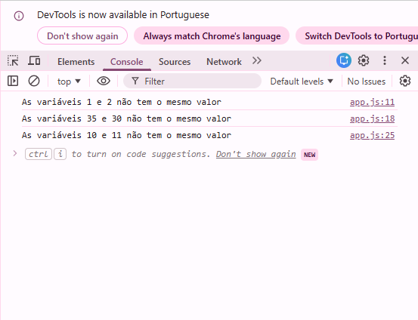Image resolution: width=418 pixels, height=320 pixels.
Task: Open the Sources tab
Action: (175, 62)
